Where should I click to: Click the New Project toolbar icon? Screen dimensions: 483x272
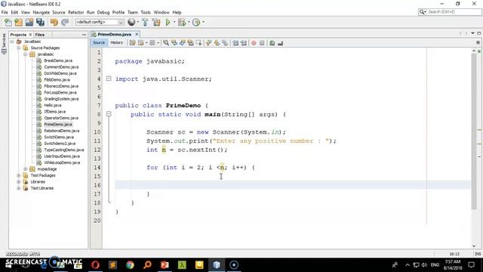(x=18, y=22)
